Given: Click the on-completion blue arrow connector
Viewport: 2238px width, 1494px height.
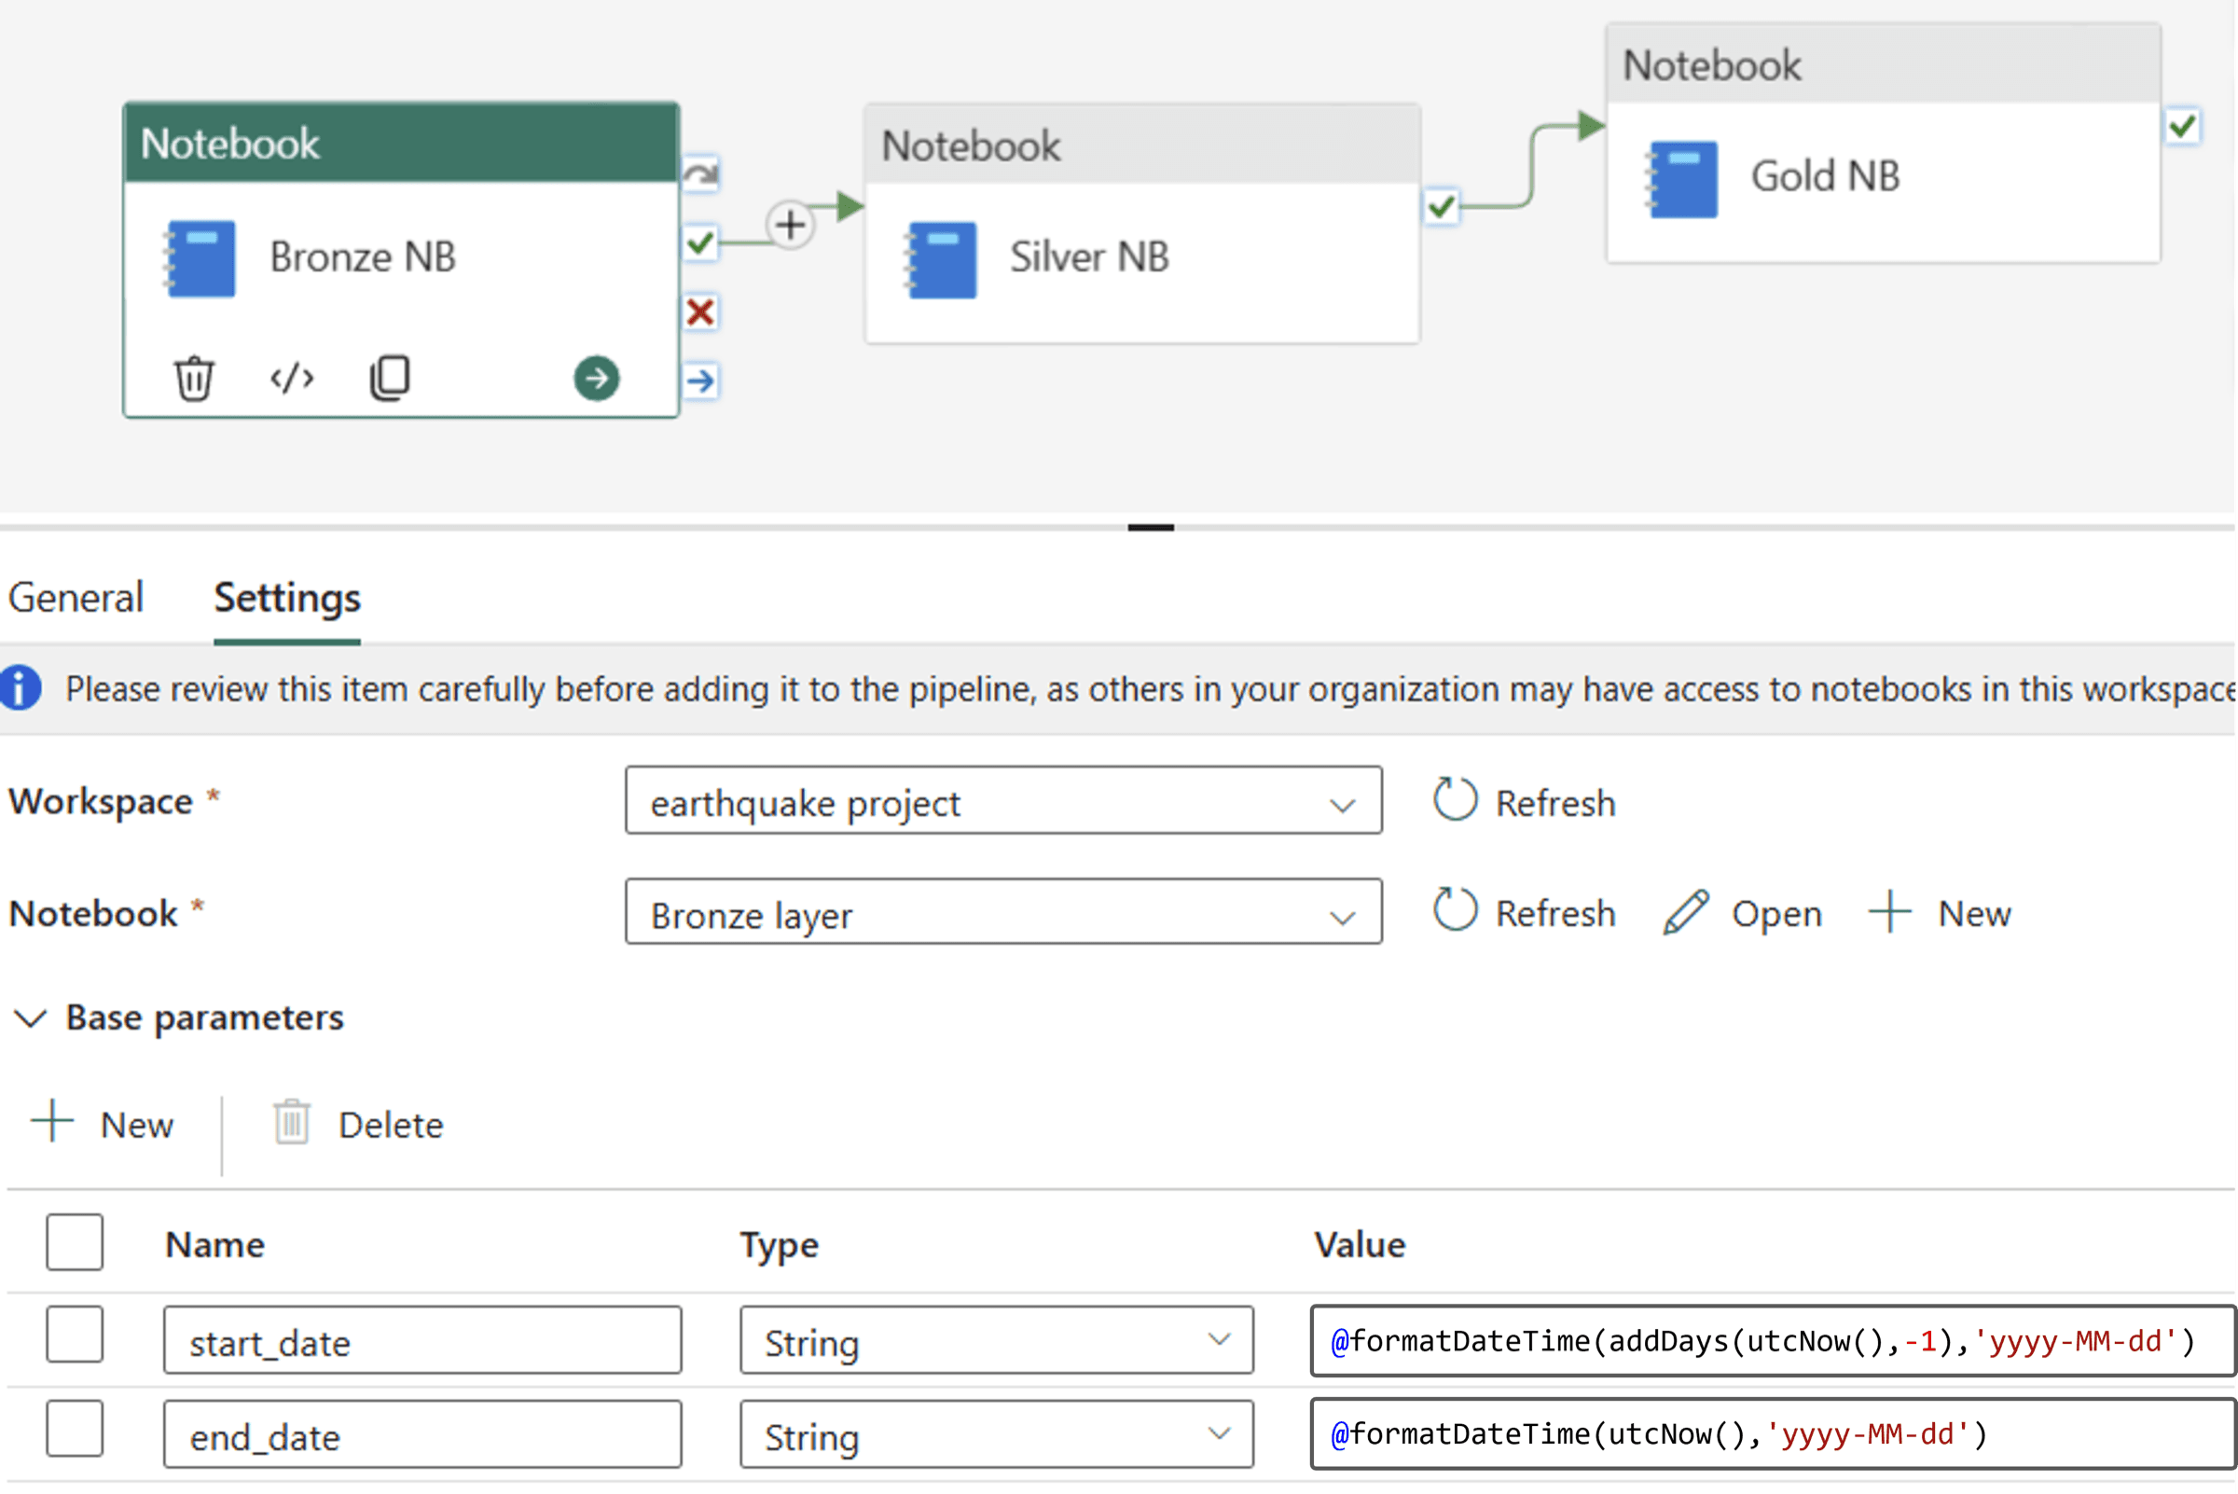Looking at the screenshot, I should click(701, 381).
